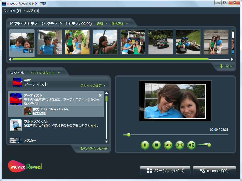Screen dimensions: 242x181
Task: Click the 編集/追加 music link
Action: [x=39, y=113]
